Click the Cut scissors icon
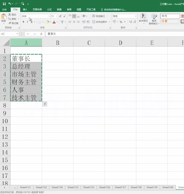The width and height of the screenshot is (184, 194). coord(9,15)
